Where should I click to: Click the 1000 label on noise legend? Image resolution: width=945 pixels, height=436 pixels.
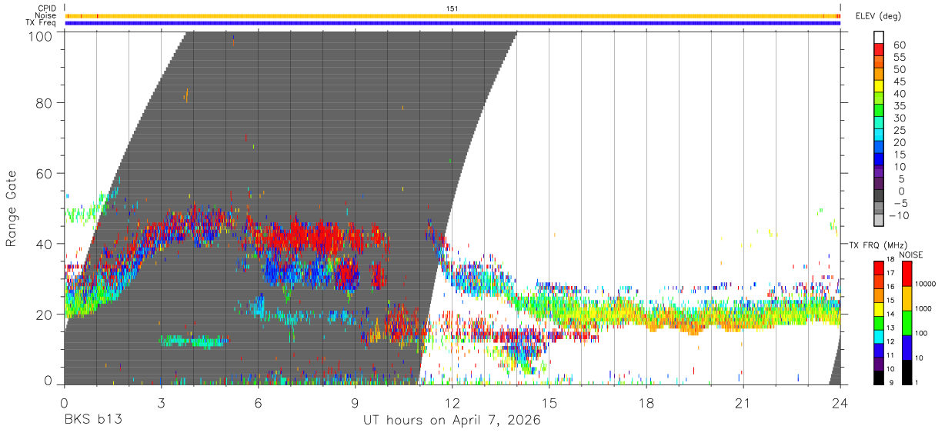click(924, 308)
